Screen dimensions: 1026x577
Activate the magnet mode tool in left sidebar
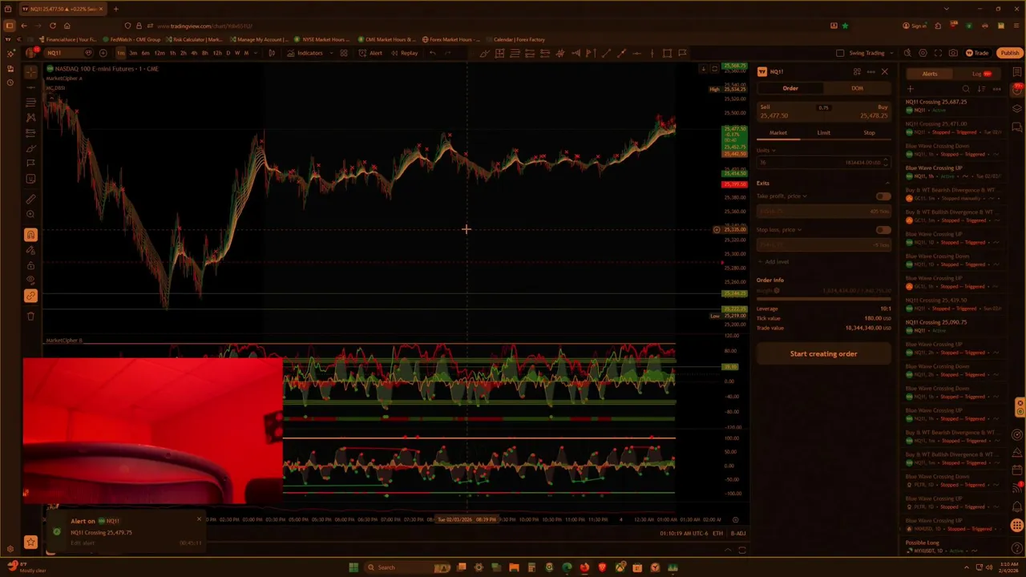(30, 235)
